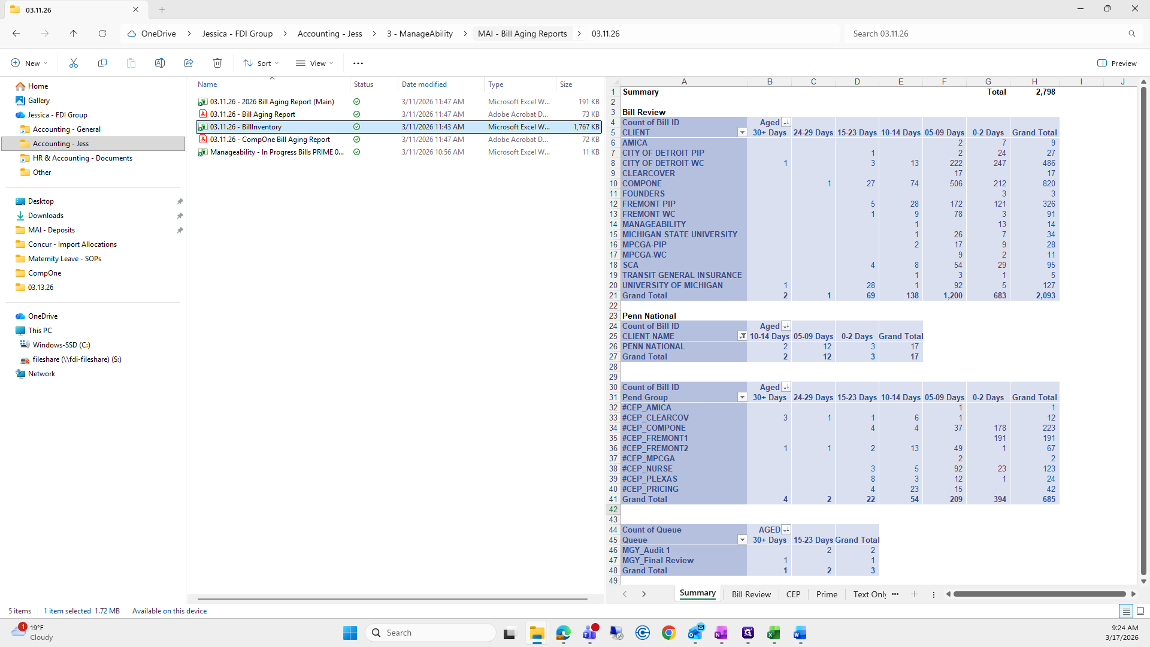
Task: Switch to the Bill Review sheet tab
Action: [751, 594]
